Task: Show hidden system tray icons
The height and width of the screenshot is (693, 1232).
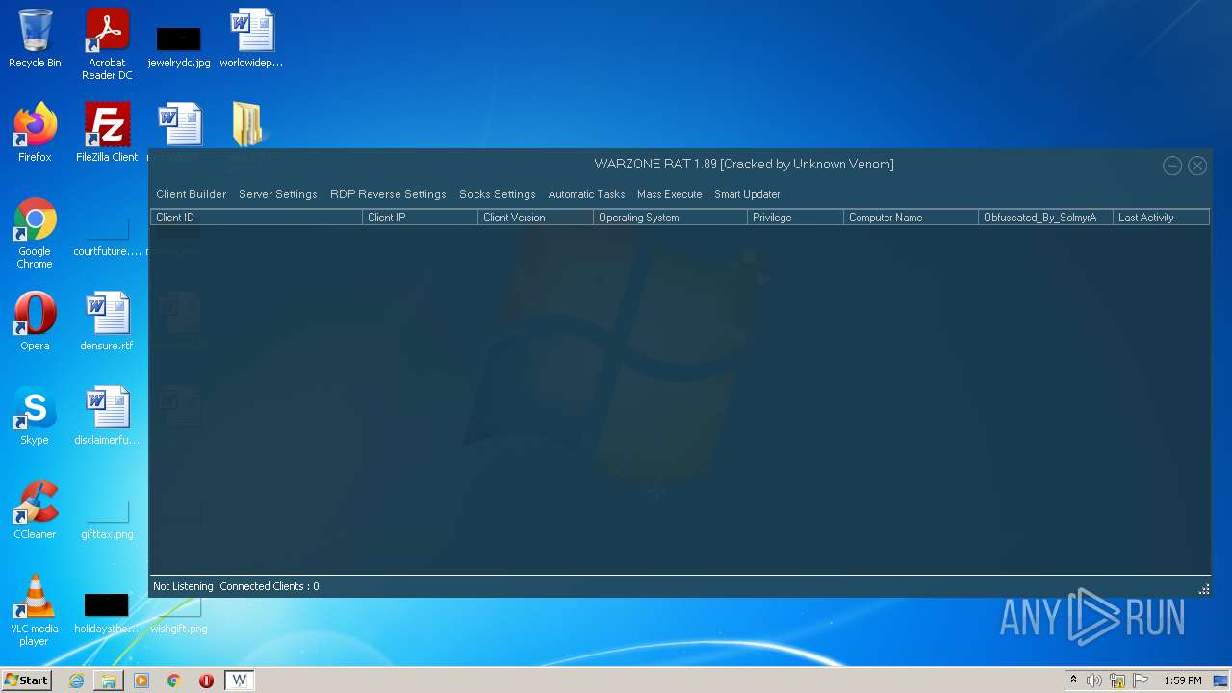Action: tap(1073, 680)
